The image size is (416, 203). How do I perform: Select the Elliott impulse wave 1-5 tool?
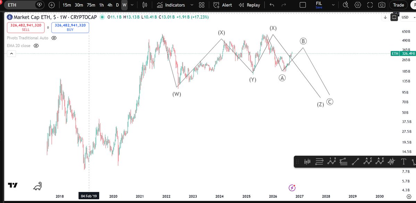(x=332, y=161)
